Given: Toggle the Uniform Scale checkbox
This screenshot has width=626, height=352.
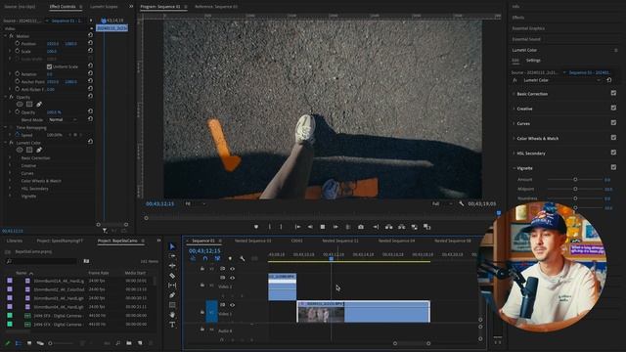Looking at the screenshot, I should [x=50, y=66].
